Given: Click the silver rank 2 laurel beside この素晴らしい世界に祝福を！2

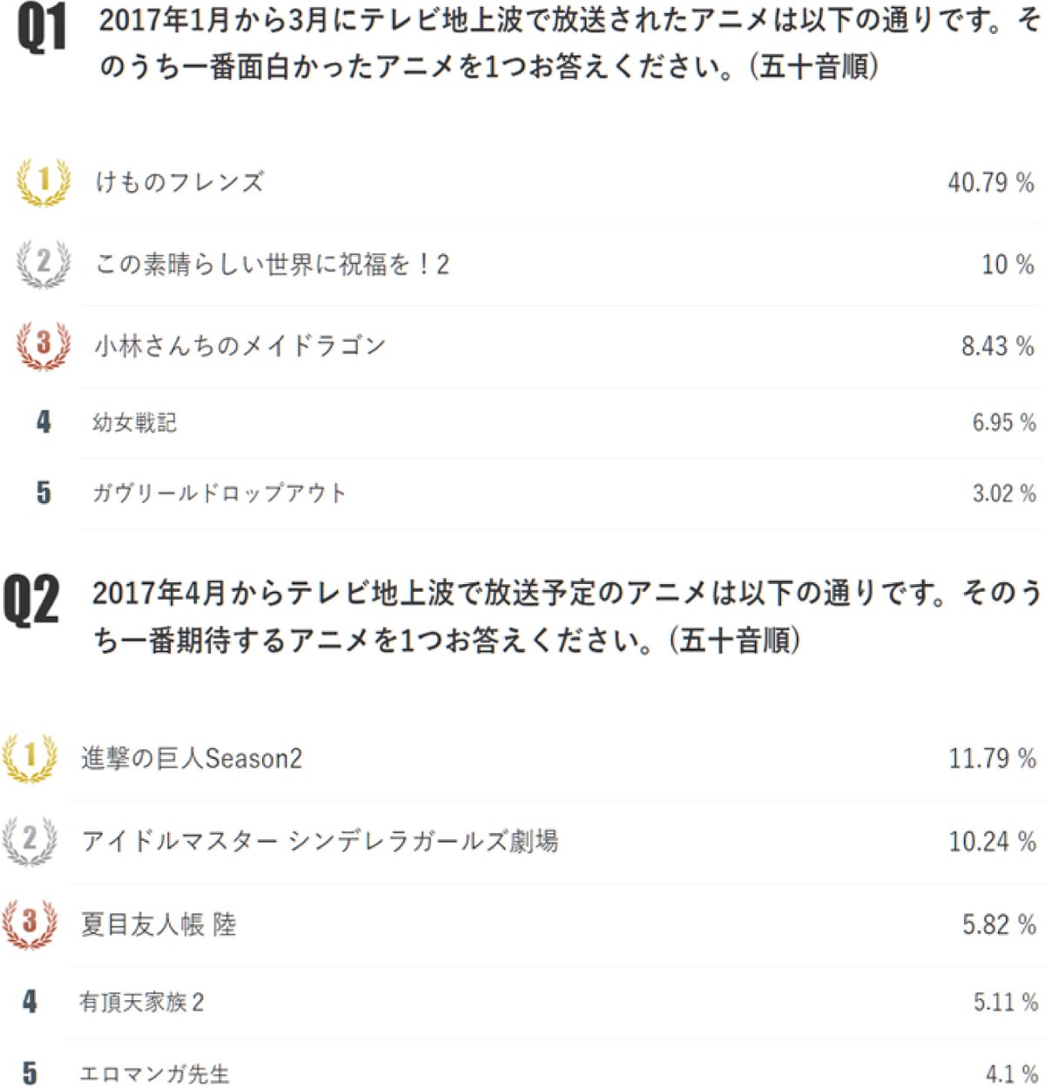Looking at the screenshot, I should 44,264.
